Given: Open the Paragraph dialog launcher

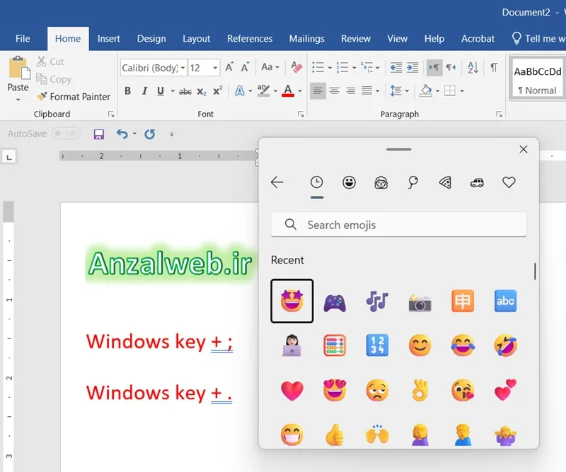Looking at the screenshot, I should point(499,114).
